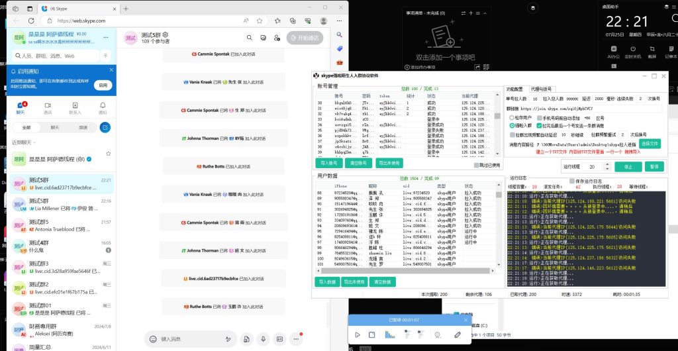Toggle the 跳过已使用 checkbox
This screenshot has height=351, width=678.
pos(476,165)
